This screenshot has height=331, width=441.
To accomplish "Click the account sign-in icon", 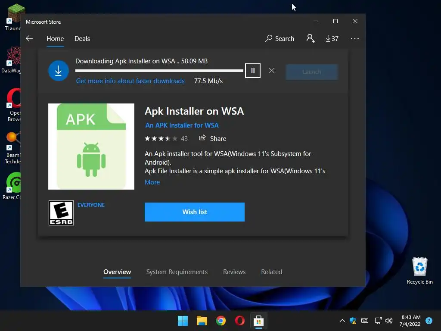I will 311,38.
